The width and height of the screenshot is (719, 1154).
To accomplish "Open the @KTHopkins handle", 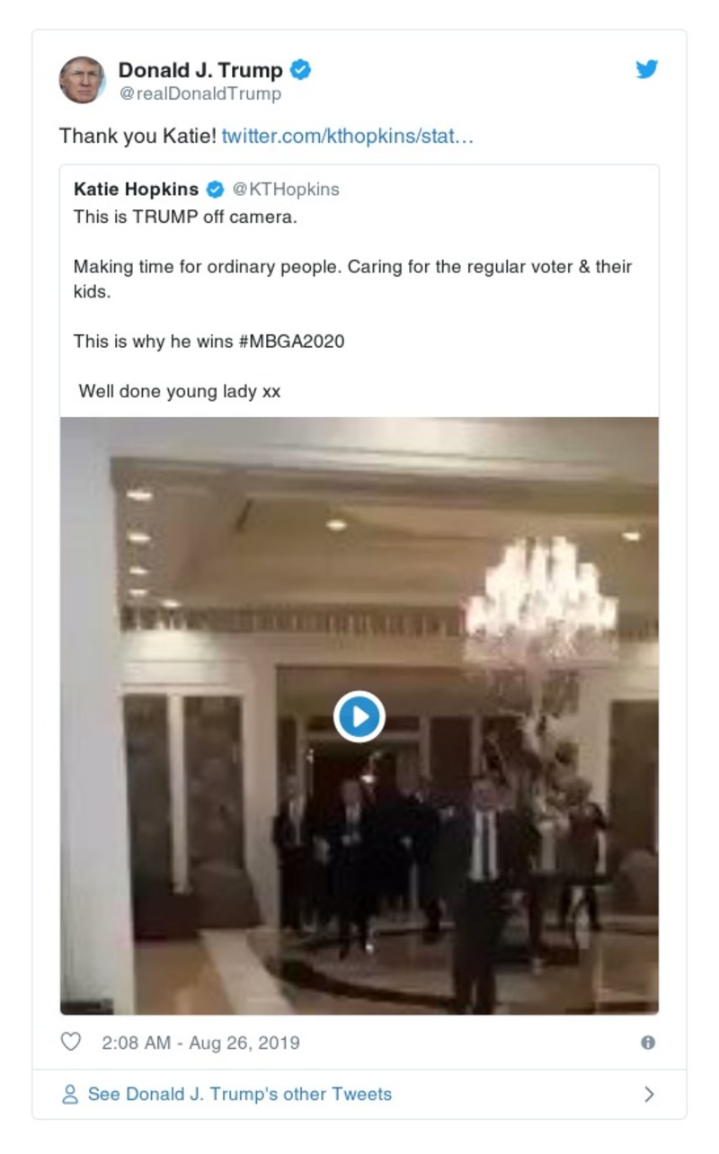I will 286,190.
